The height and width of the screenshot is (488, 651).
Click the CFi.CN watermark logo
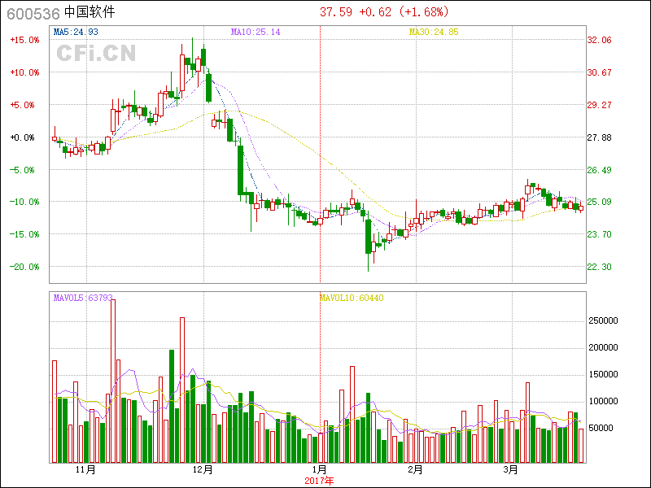pyautogui.click(x=95, y=54)
